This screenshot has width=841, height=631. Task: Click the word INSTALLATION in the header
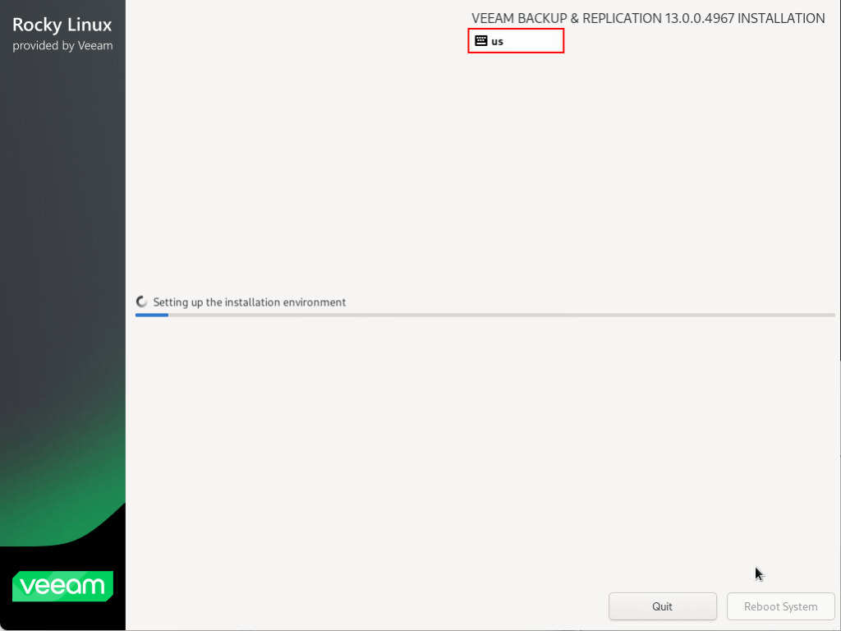[781, 18]
